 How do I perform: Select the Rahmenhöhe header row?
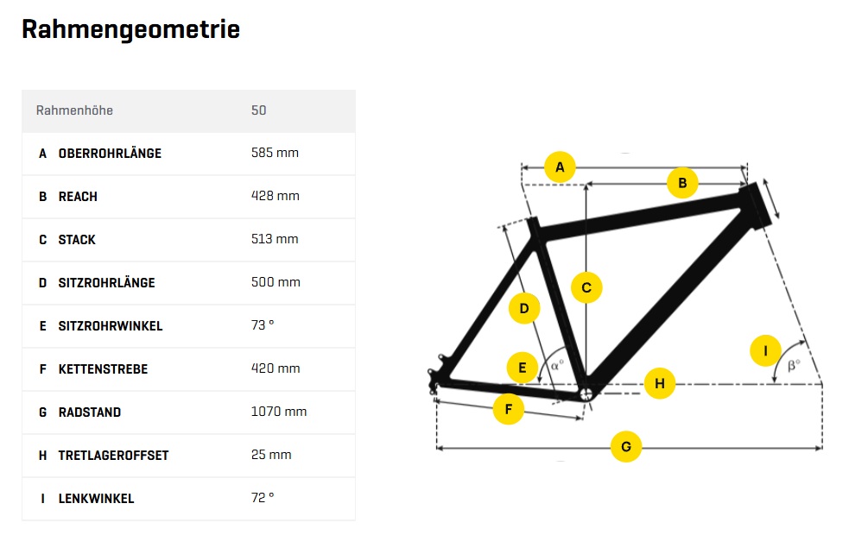(188, 110)
